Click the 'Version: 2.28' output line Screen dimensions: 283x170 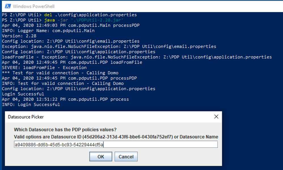(19, 36)
